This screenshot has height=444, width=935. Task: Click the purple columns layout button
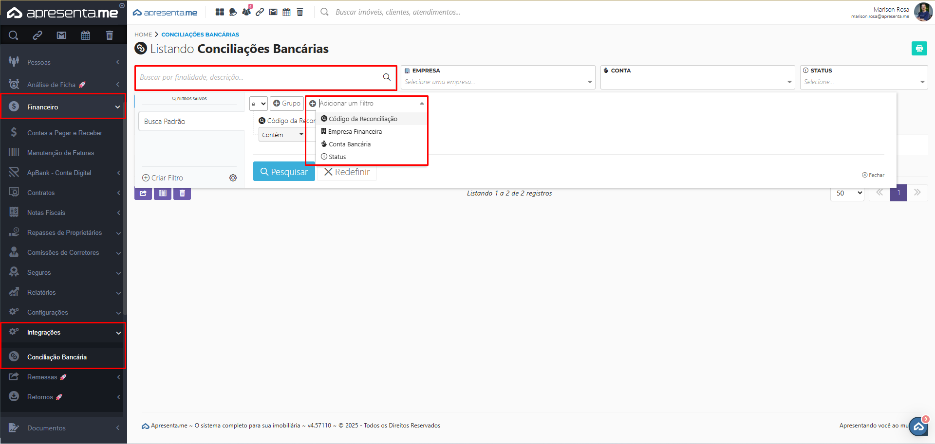click(163, 194)
